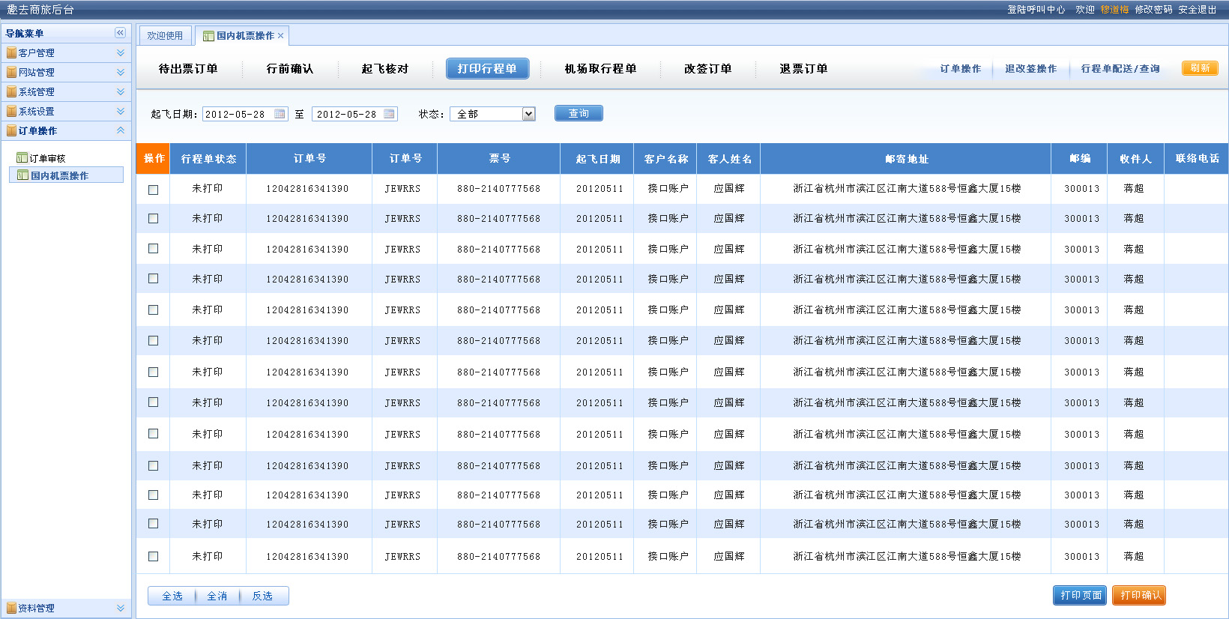
Task: Click the 订单审核 page icon in tree
Action: click(x=22, y=158)
